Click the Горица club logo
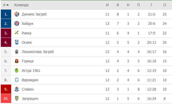The width and height of the screenshot is (172, 104). pyautogui.click(x=17, y=61)
